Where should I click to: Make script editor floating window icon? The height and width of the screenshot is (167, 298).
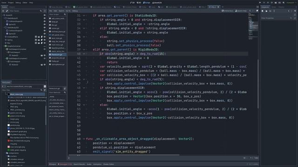click(257, 11)
